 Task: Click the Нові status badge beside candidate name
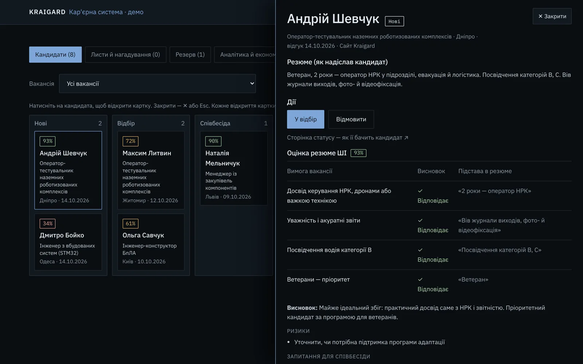pos(394,21)
